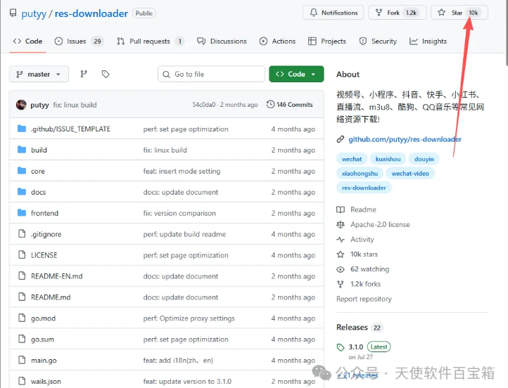Open commit 'fix: version comparison'

[179, 213]
